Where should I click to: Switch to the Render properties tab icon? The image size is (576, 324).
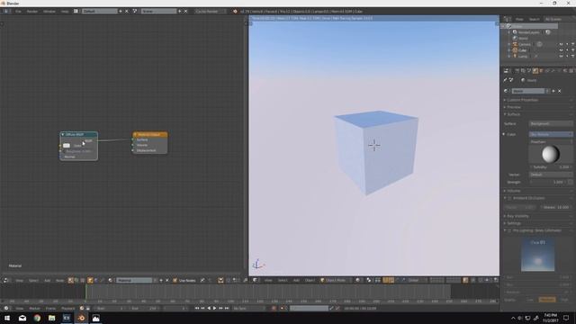[x=517, y=70]
